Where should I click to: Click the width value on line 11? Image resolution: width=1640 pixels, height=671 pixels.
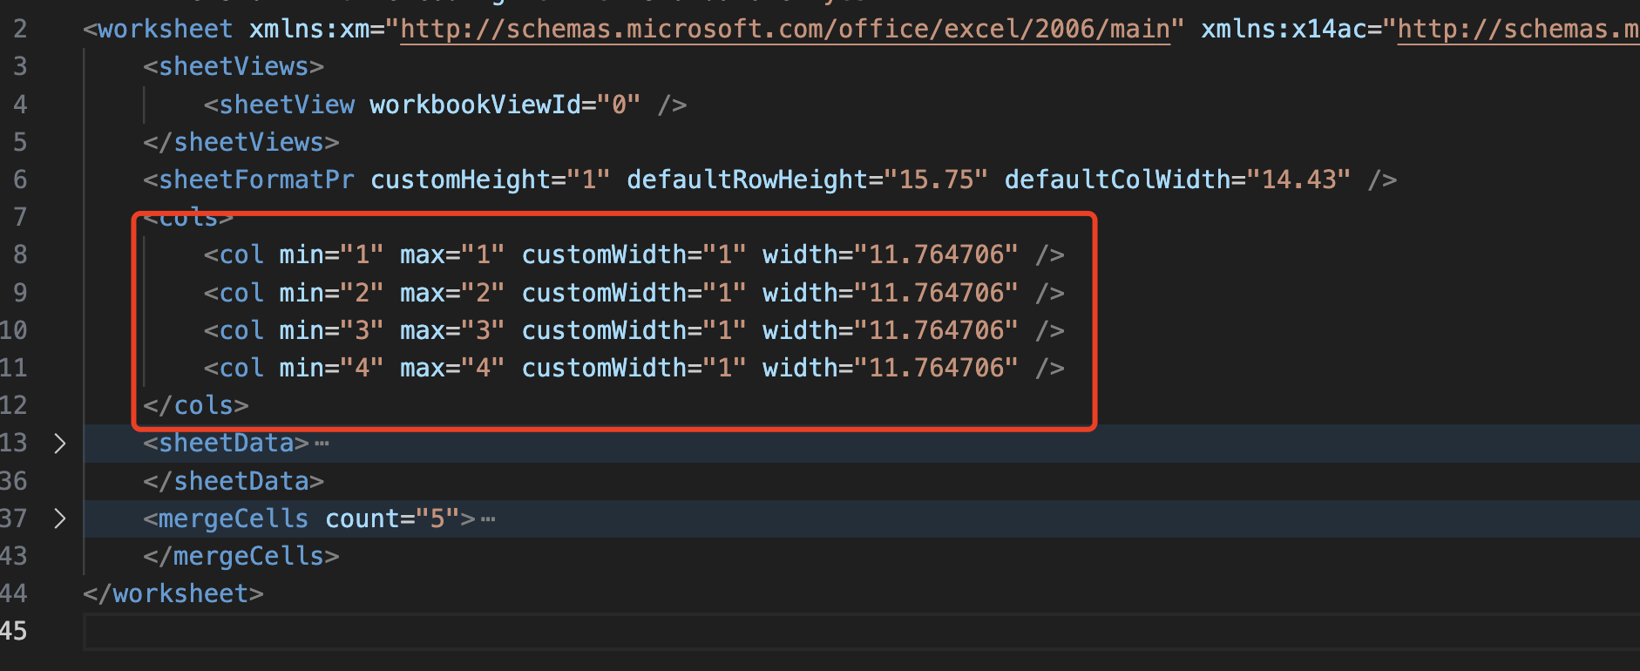(936, 368)
